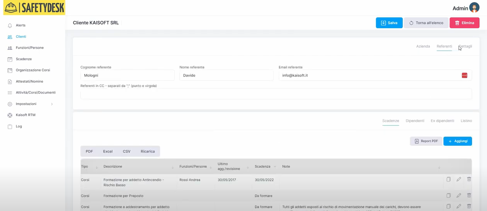Delete the Formazione e addestramento row
Viewport: 487px width, 211px height.
(469, 206)
